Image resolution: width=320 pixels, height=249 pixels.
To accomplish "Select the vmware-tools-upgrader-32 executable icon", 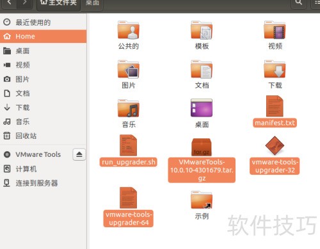I will [275, 146].
